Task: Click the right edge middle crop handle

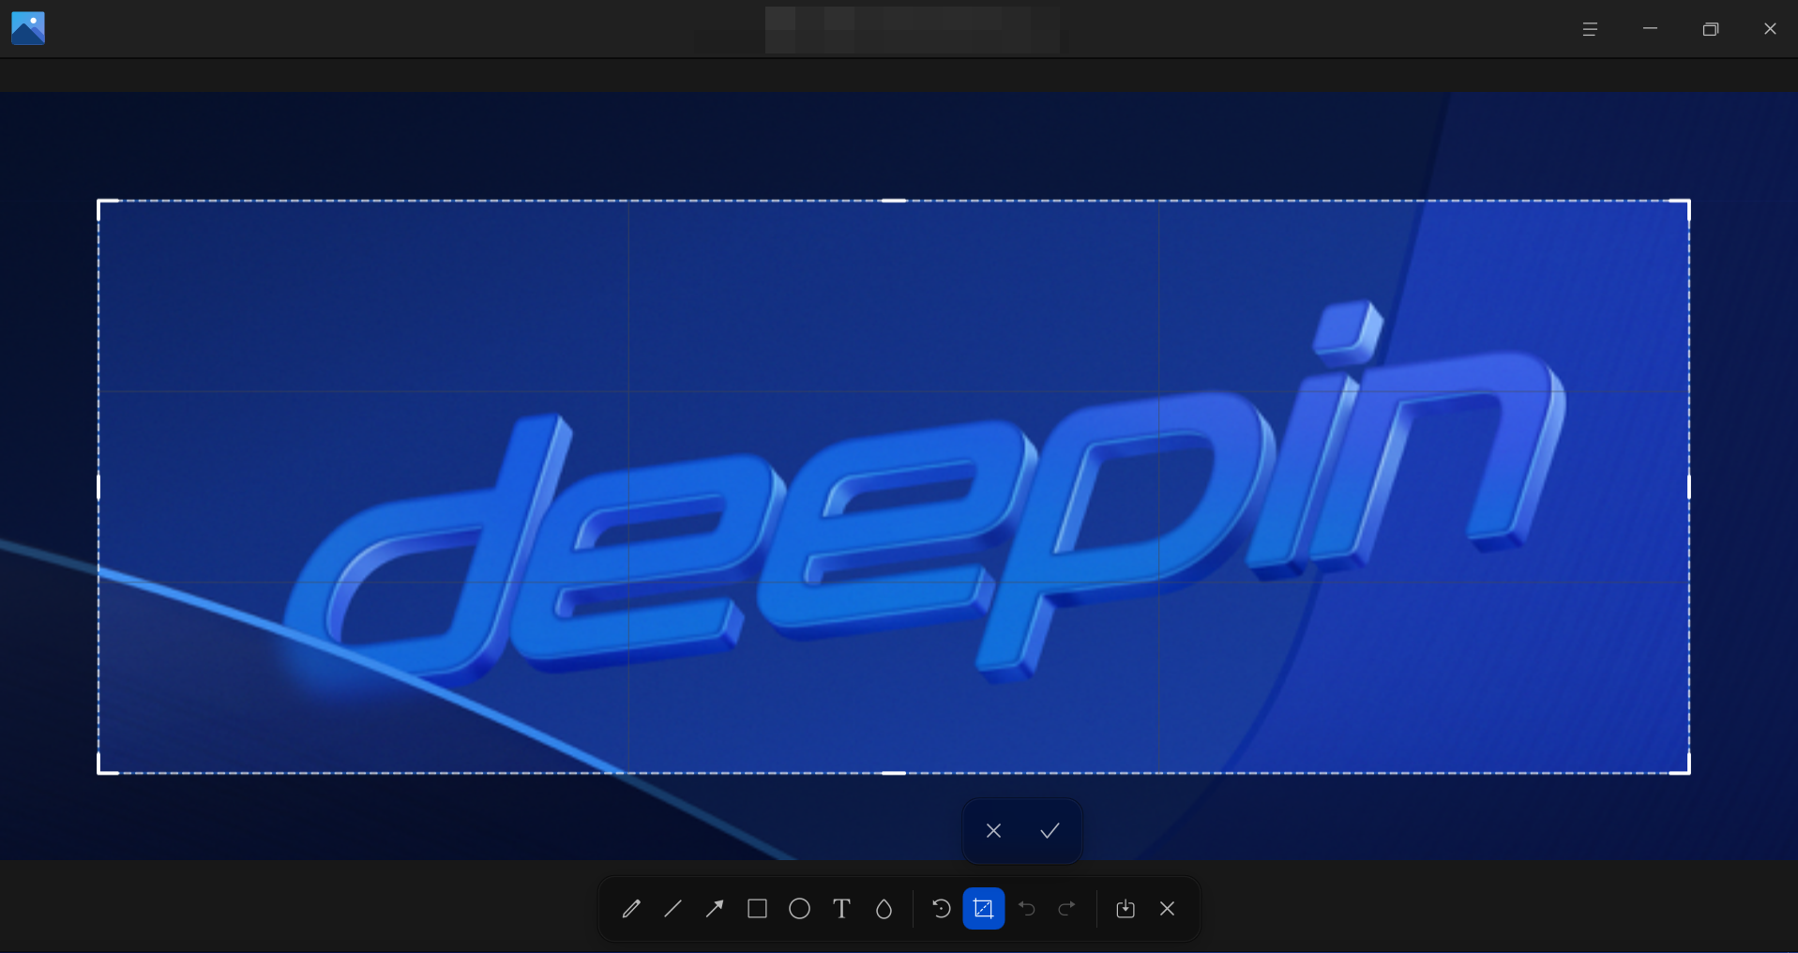Action: (1689, 487)
